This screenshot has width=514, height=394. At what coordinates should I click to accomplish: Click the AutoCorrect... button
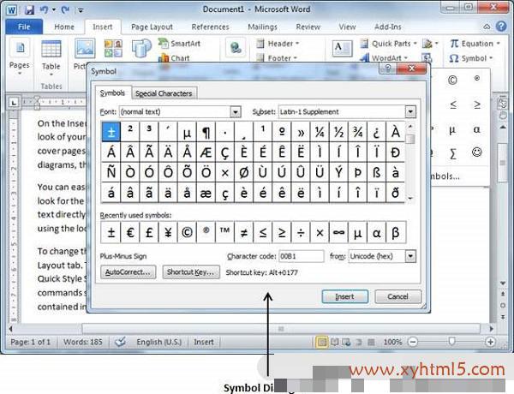[x=128, y=272]
